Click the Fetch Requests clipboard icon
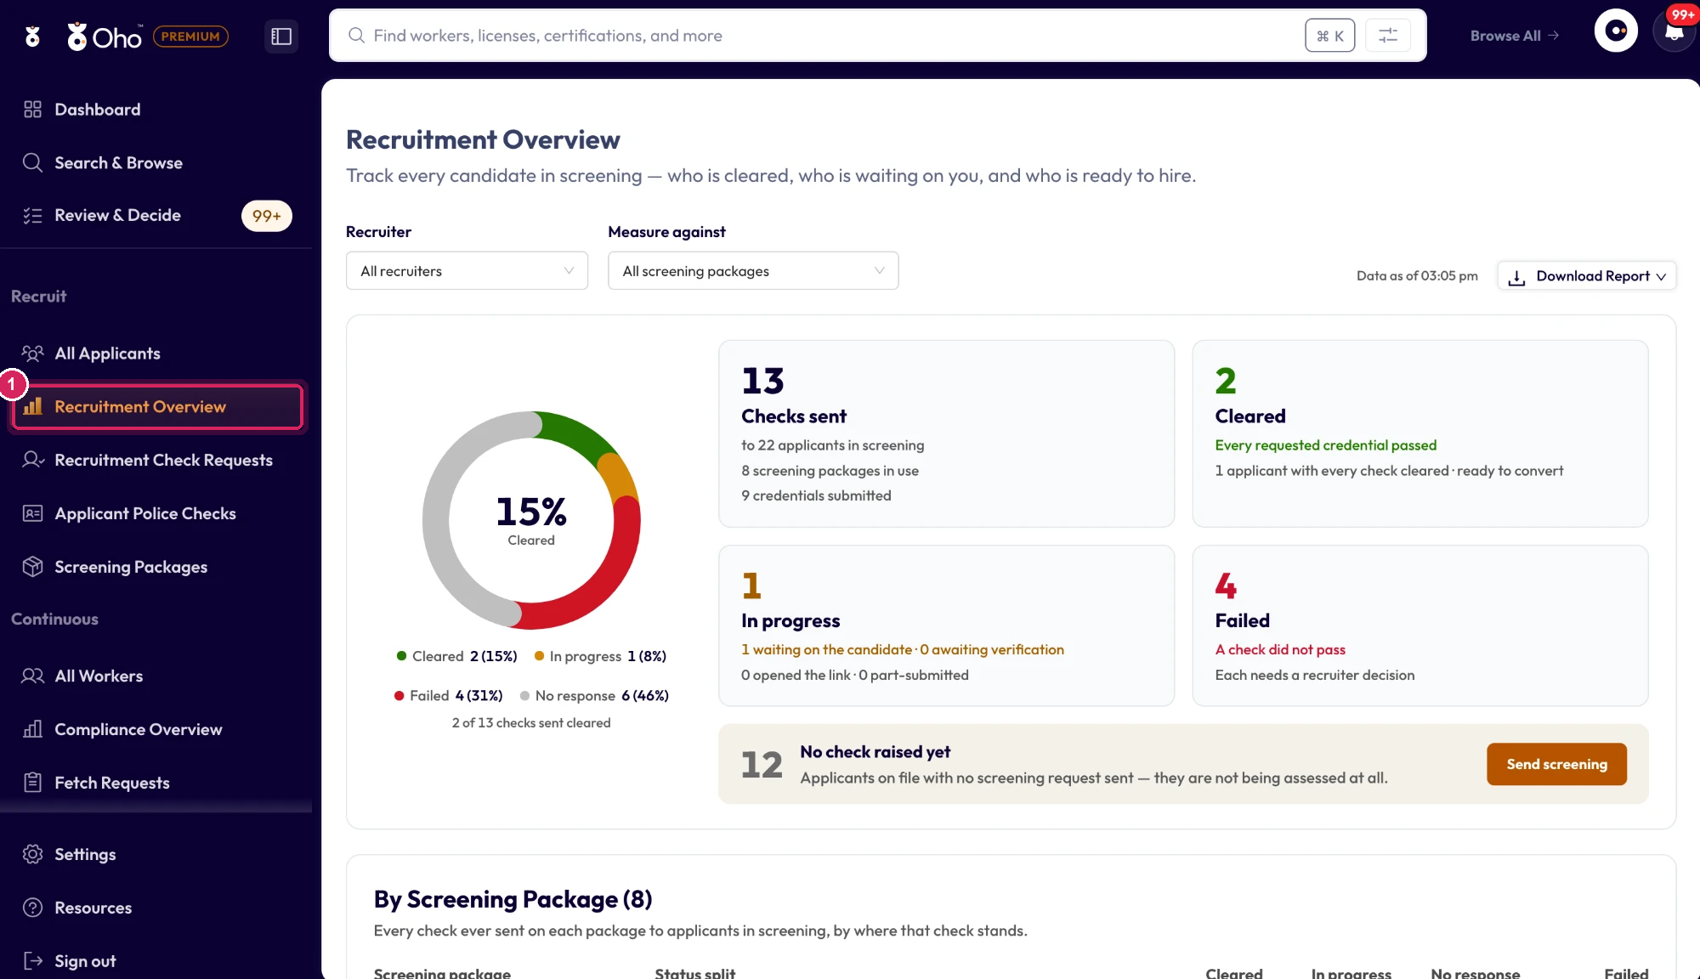Viewport: 1700px width, 979px height. click(x=32, y=783)
